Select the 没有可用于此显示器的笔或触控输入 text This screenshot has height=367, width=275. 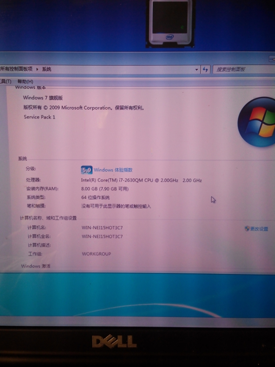click(116, 206)
